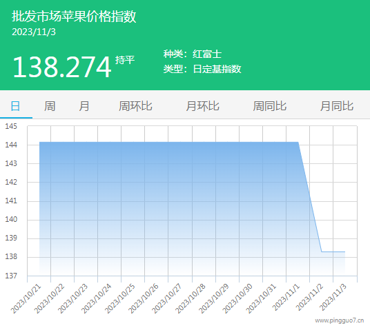This screenshot has width=370, height=328.
Task: Open the 周同比 weekly year-over-year tab
Action: (270, 106)
